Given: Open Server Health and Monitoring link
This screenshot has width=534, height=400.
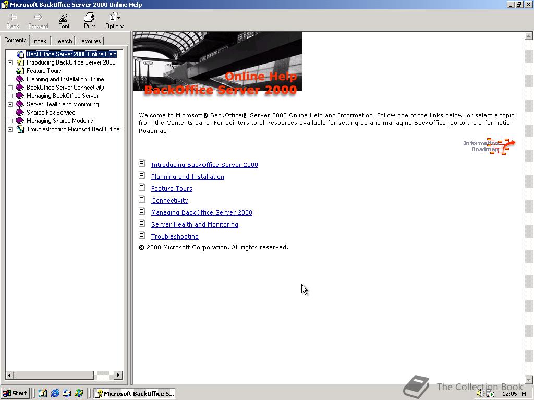Looking at the screenshot, I should (x=195, y=224).
